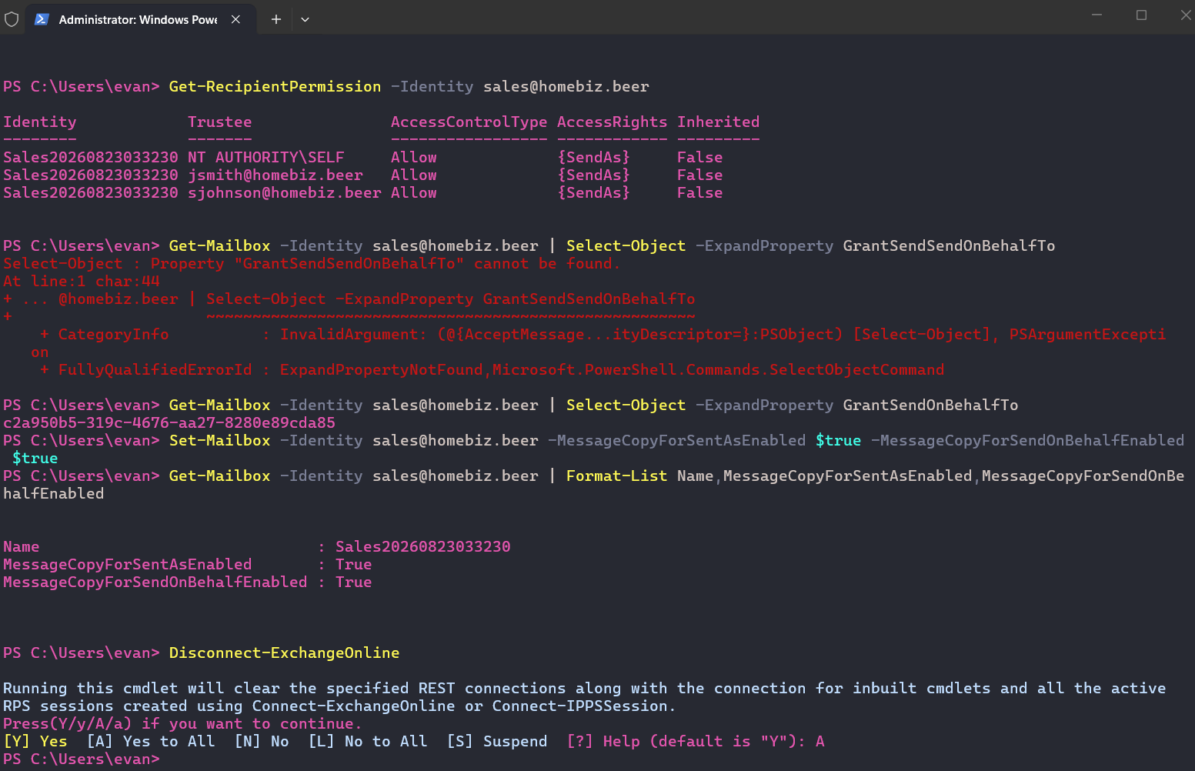Viewport: 1195px width, 771px height.
Task: Expand the new tab profile dropdown chevron
Action: pyautogui.click(x=305, y=19)
